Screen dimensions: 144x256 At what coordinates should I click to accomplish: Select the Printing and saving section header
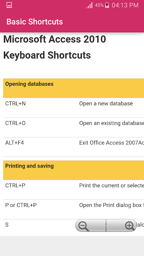coord(74,170)
